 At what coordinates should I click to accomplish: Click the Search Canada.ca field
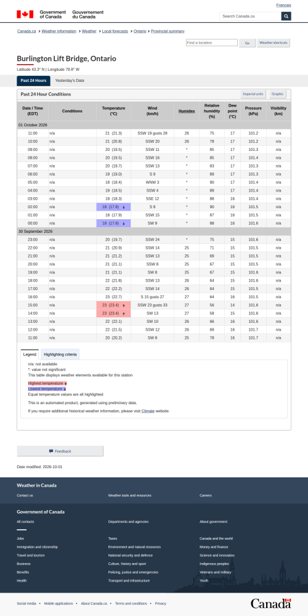(250, 16)
